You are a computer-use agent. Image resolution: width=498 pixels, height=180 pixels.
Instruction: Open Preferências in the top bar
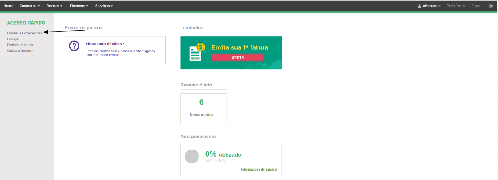455,6
